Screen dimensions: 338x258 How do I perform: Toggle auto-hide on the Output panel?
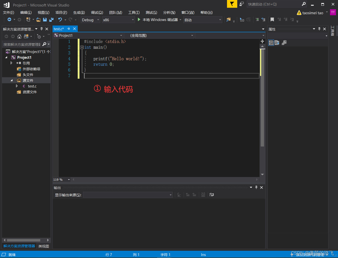tap(256, 187)
